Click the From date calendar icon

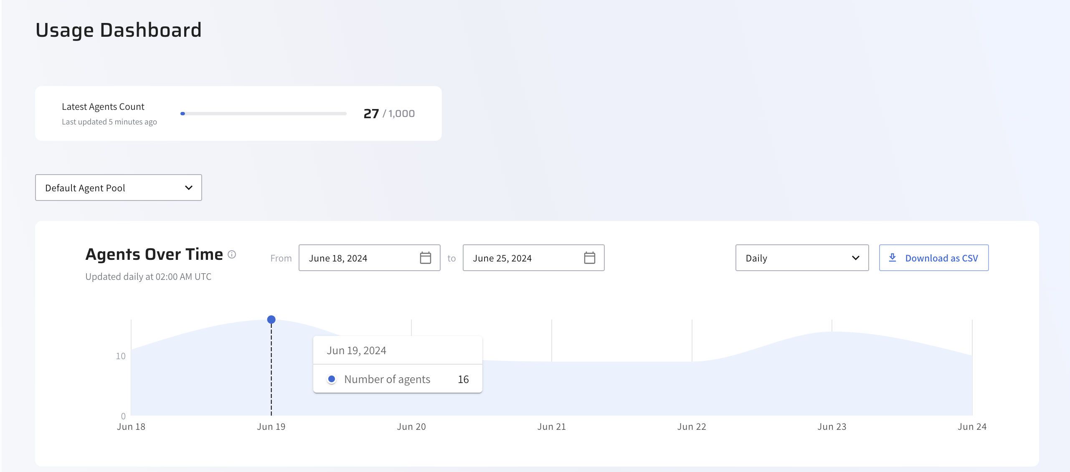tap(425, 258)
